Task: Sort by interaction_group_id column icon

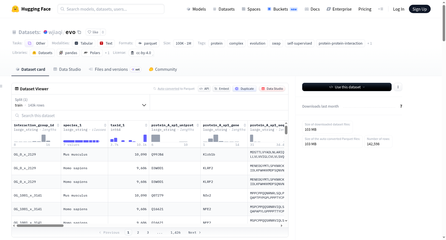Action: (58, 125)
